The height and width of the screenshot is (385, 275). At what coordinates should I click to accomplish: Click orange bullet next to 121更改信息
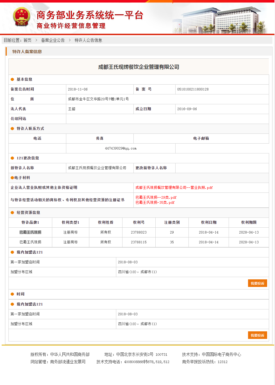pyautogui.click(x=12, y=158)
